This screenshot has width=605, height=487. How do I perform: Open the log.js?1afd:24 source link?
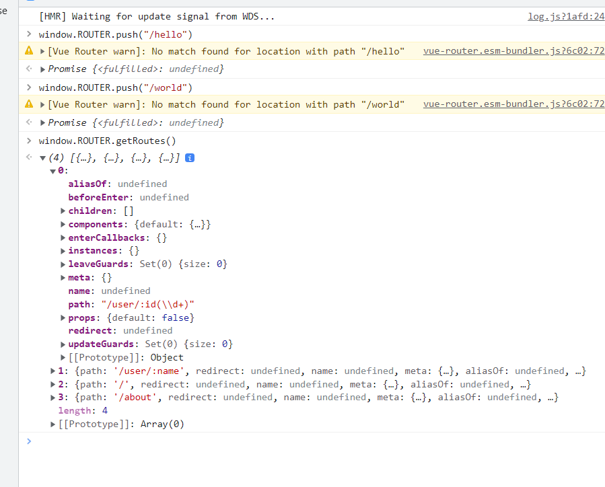[565, 16]
